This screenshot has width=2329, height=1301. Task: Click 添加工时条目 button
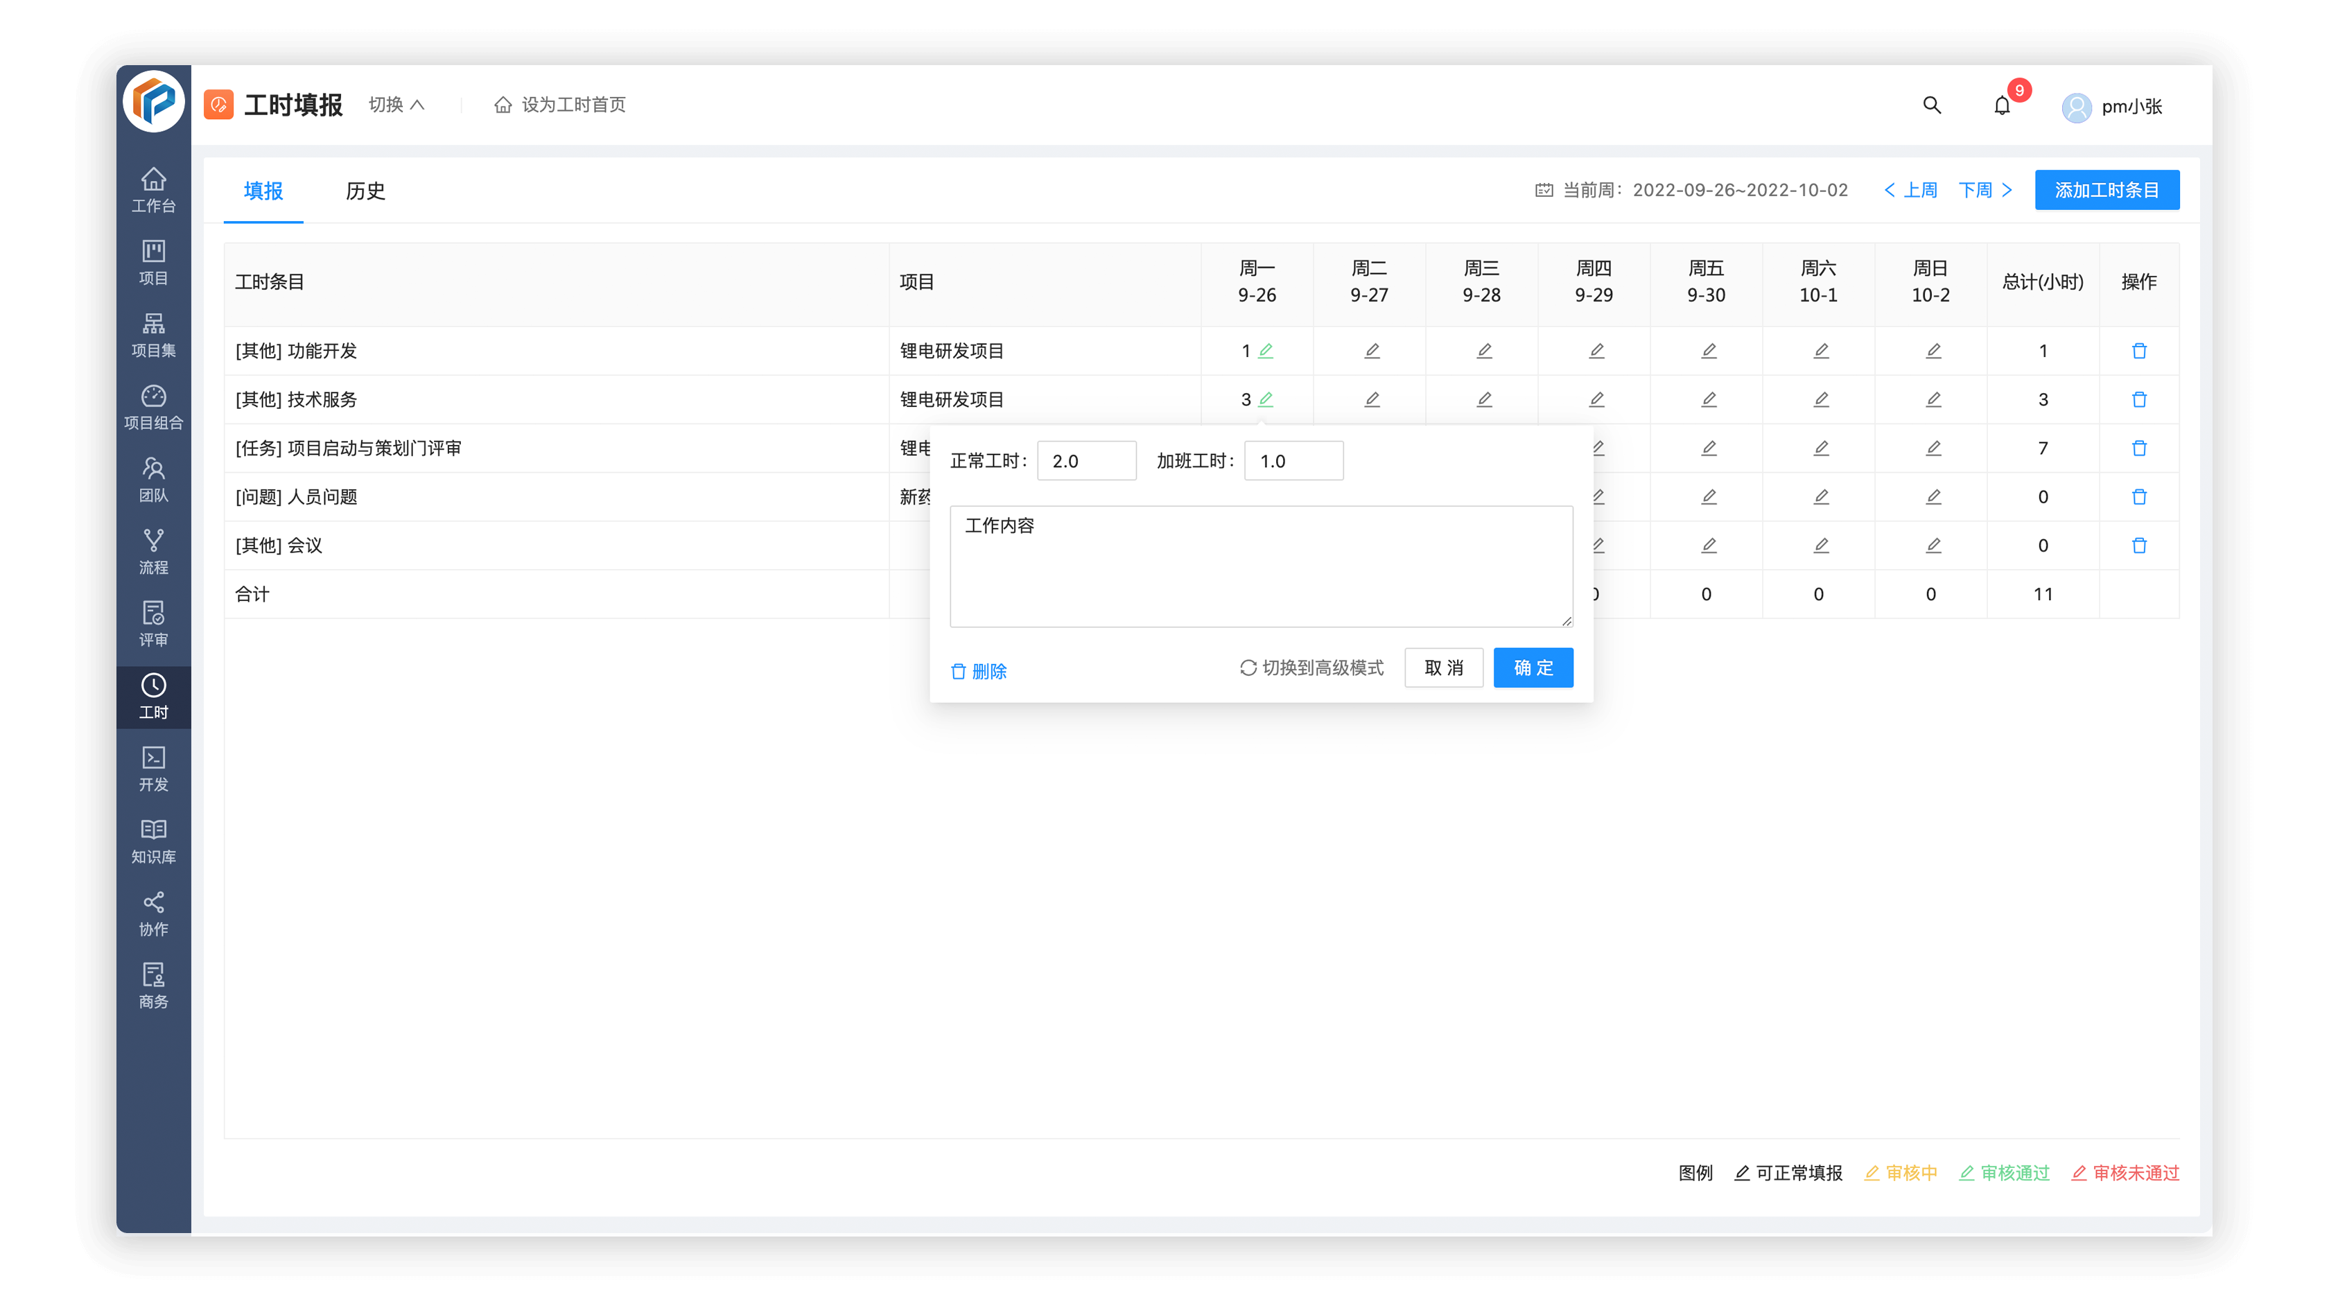[x=2106, y=190]
